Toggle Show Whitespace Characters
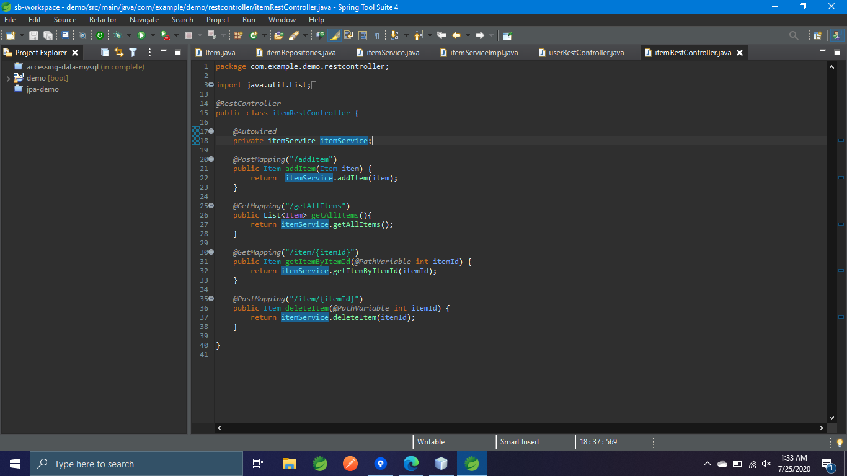 [378, 35]
